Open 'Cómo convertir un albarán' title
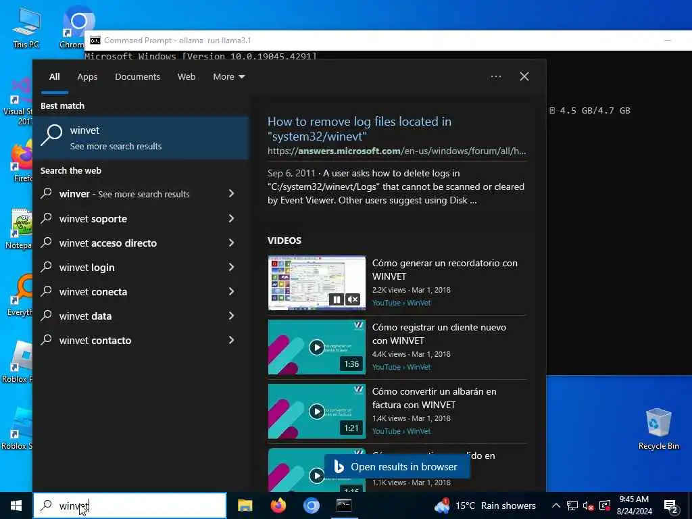 (435, 398)
